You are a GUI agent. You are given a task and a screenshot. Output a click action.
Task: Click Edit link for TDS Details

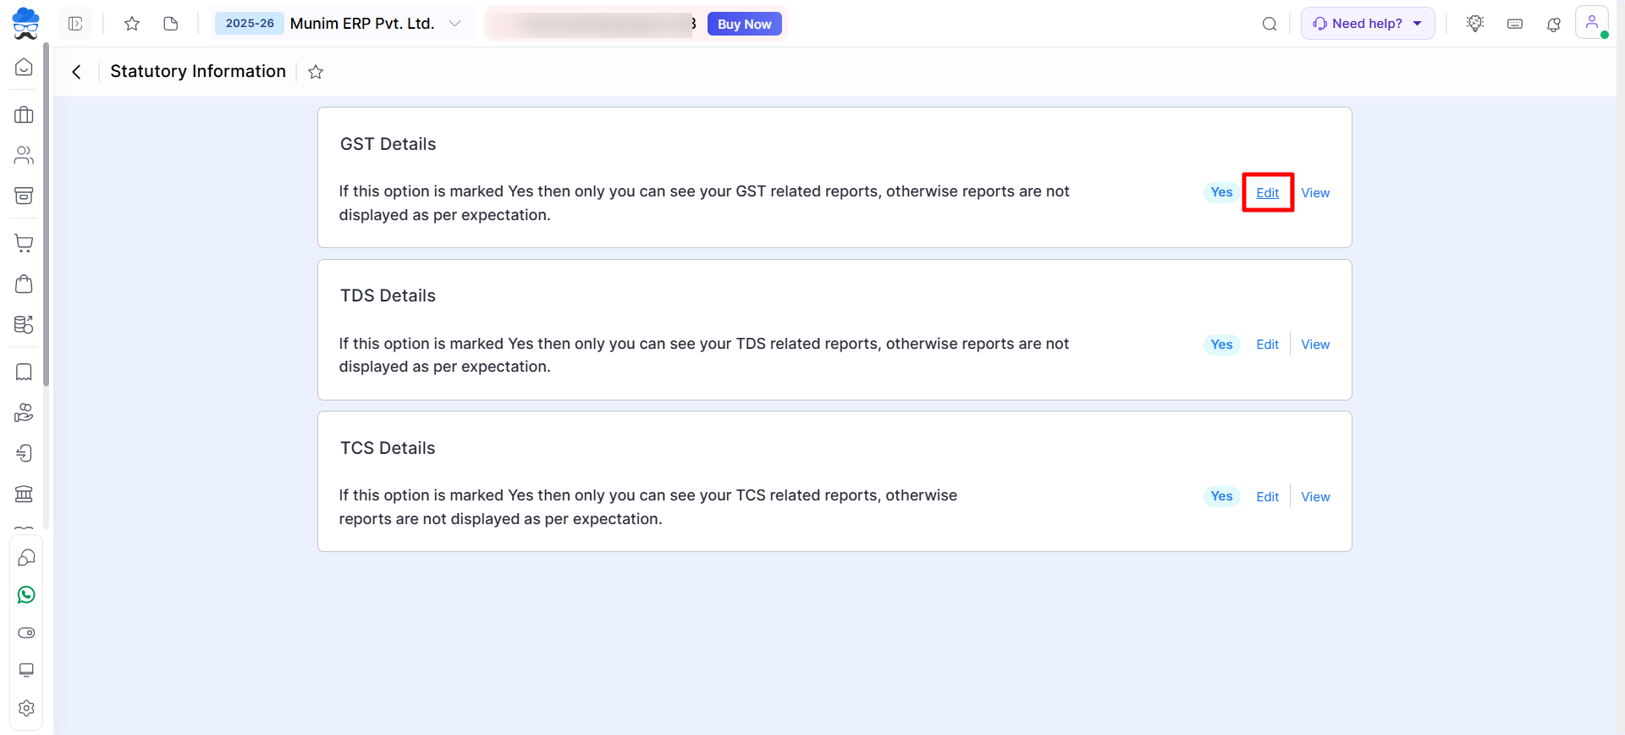click(x=1267, y=345)
